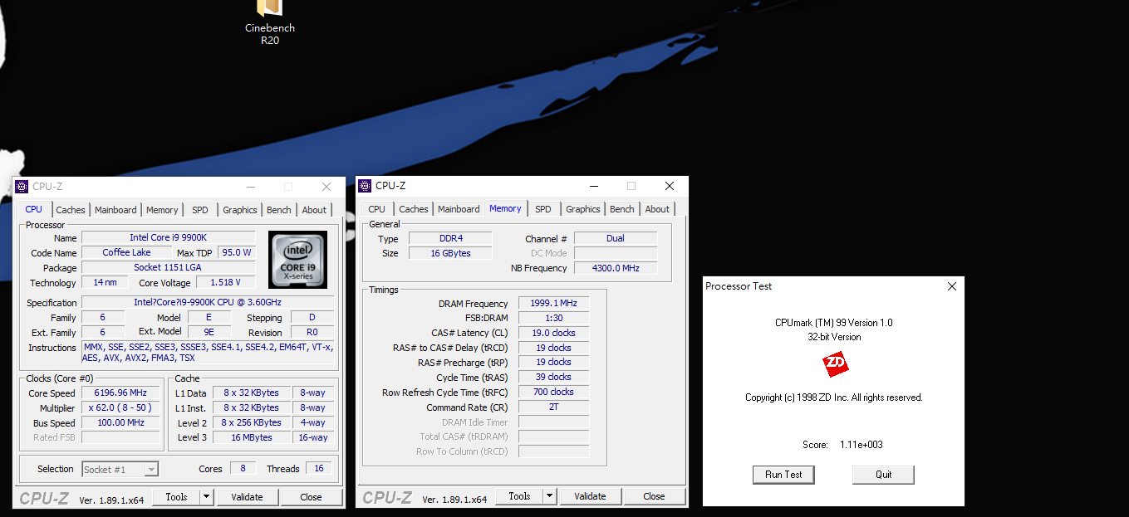Select SPD tab in left CPU-Z
1129x517 pixels.
200,210
